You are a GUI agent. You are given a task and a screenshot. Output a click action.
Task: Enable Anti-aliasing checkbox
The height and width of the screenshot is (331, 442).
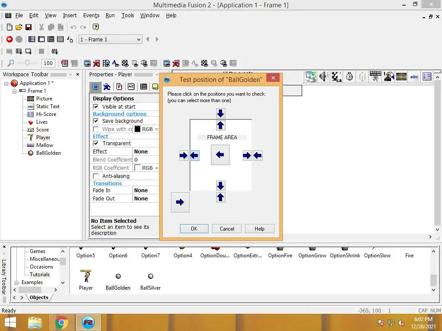point(96,176)
